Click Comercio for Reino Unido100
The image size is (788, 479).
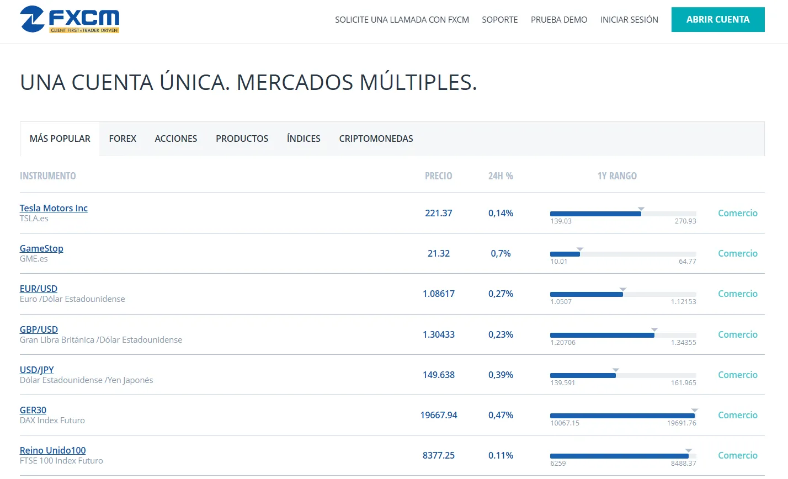(738, 455)
